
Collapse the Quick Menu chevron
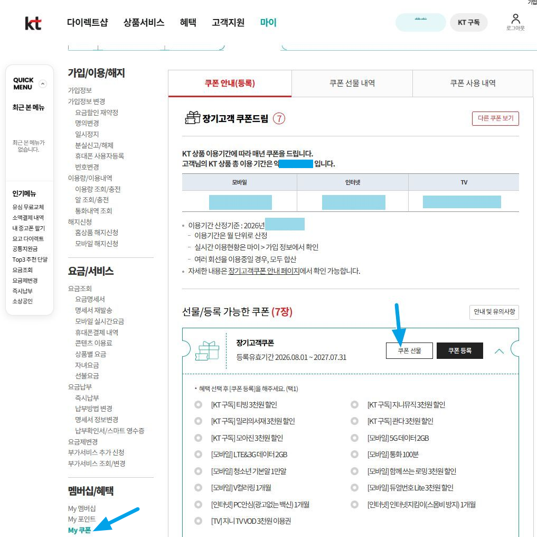pos(42,84)
